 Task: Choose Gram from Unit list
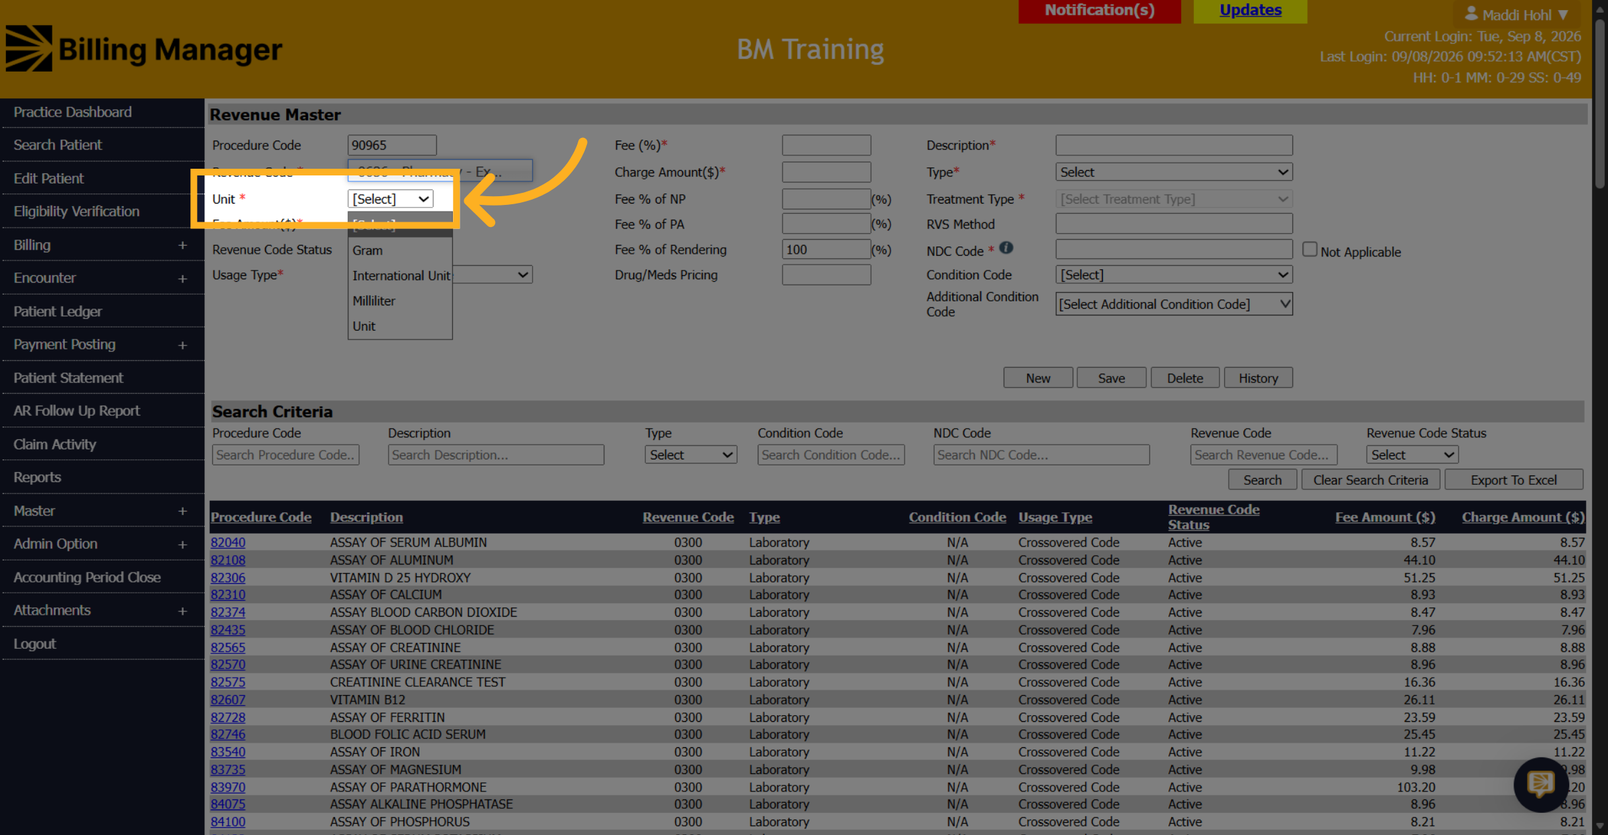[400, 250]
